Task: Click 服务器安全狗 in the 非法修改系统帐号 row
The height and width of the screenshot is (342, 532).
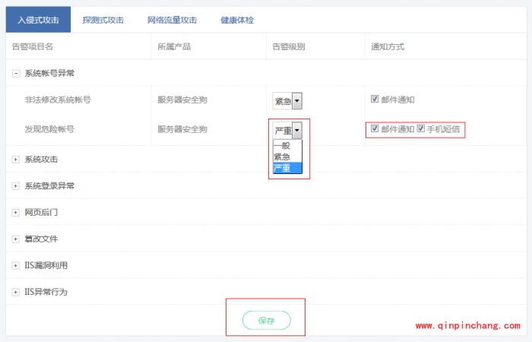Action: (182, 100)
